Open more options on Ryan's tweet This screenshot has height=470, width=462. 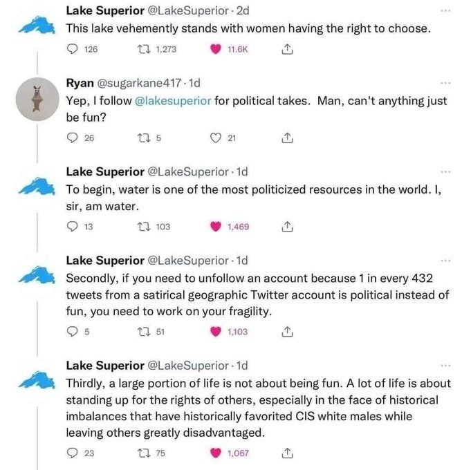point(444,84)
